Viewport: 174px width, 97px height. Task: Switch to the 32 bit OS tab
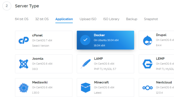tap(42, 19)
